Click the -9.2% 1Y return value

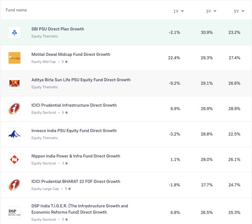pos(175,83)
